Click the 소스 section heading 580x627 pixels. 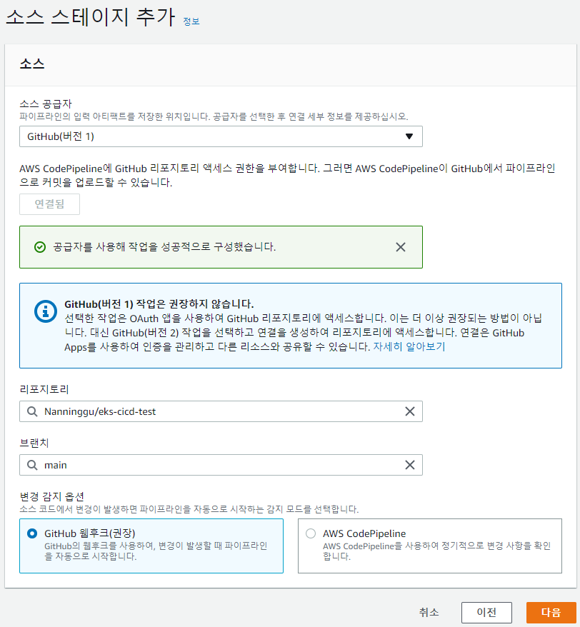pos(32,64)
